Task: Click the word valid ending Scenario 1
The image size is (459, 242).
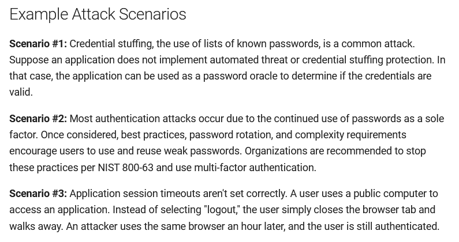Action: coord(20,92)
